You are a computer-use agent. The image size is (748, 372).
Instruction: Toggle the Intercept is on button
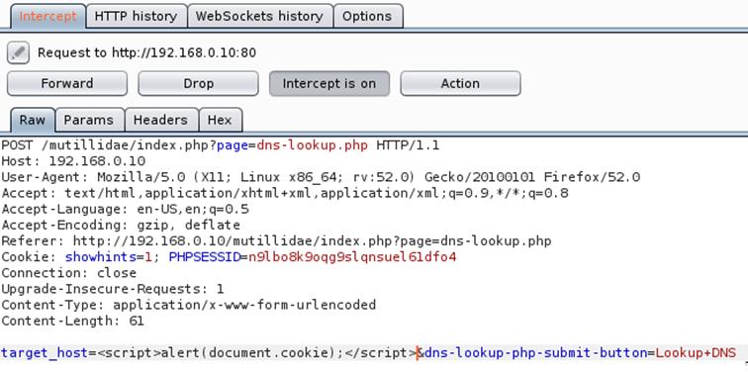pyautogui.click(x=329, y=83)
